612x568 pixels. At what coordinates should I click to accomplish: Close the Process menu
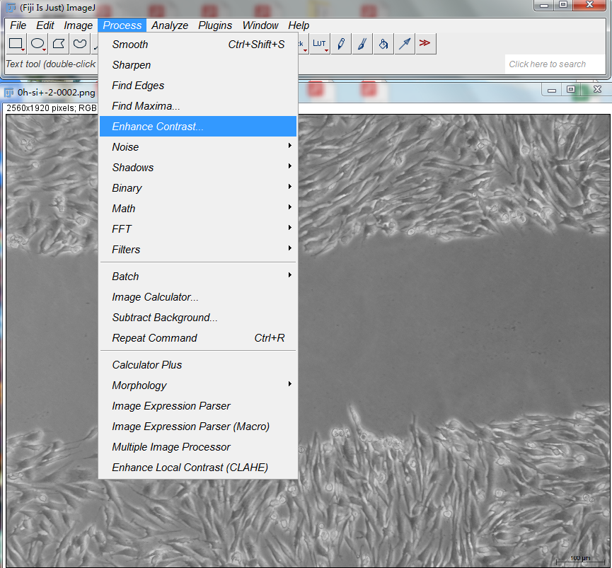pyautogui.click(x=122, y=25)
